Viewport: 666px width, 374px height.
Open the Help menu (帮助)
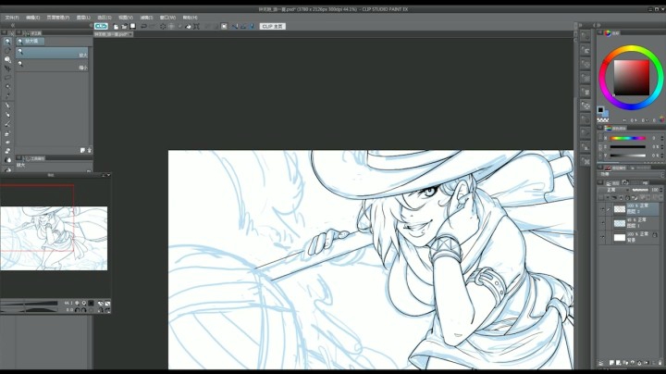[190, 18]
